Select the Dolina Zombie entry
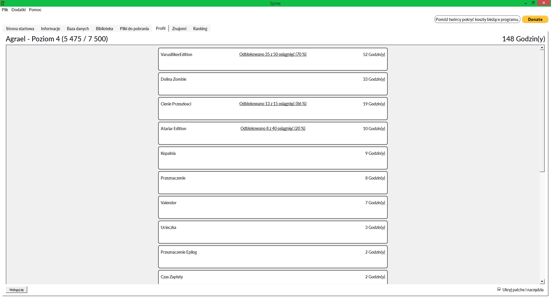This screenshot has width=551, height=297. (x=273, y=84)
